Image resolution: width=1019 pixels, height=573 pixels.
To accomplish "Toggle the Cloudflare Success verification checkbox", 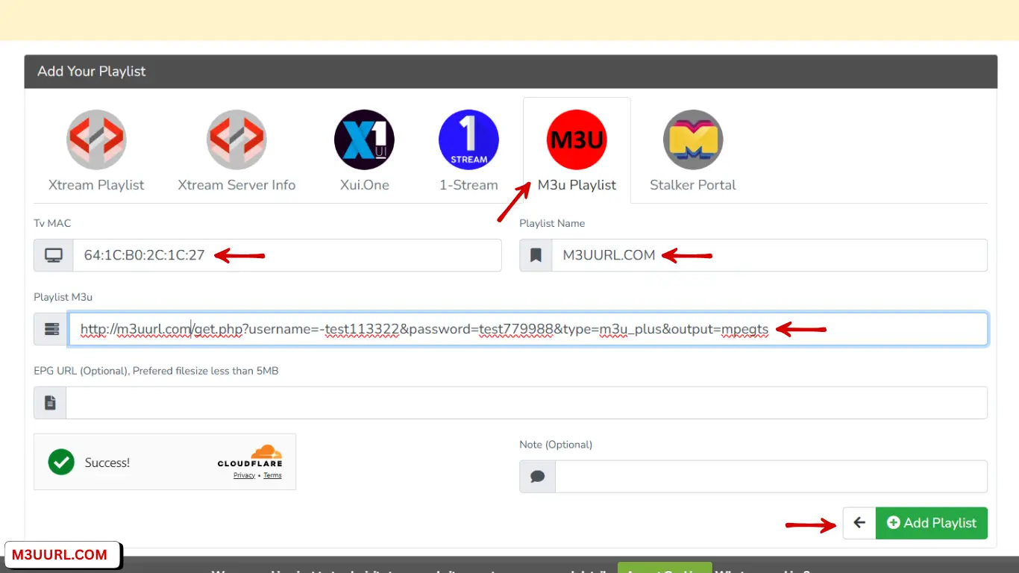I will 61,462.
